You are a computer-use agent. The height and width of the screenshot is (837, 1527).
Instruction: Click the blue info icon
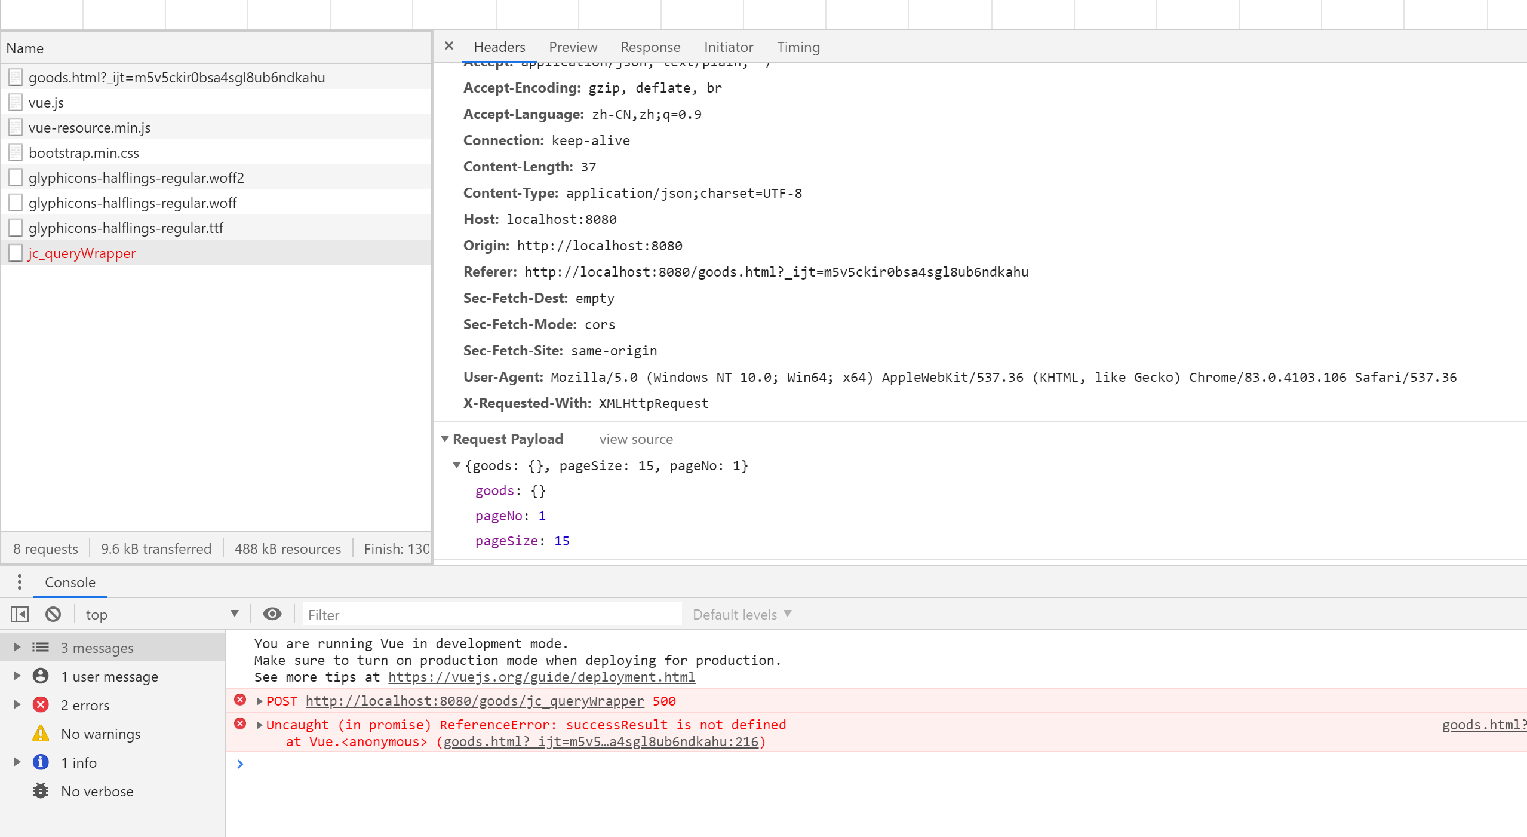click(x=41, y=762)
